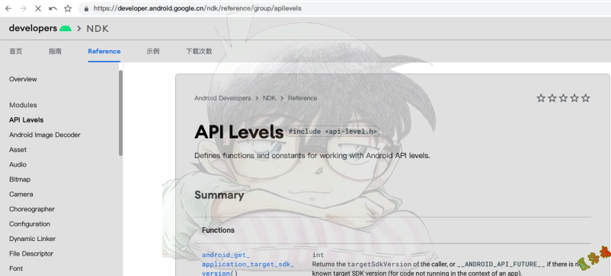Open NDK breadcrumb link
Image resolution: width=611 pixels, height=276 pixels.
pyautogui.click(x=269, y=98)
